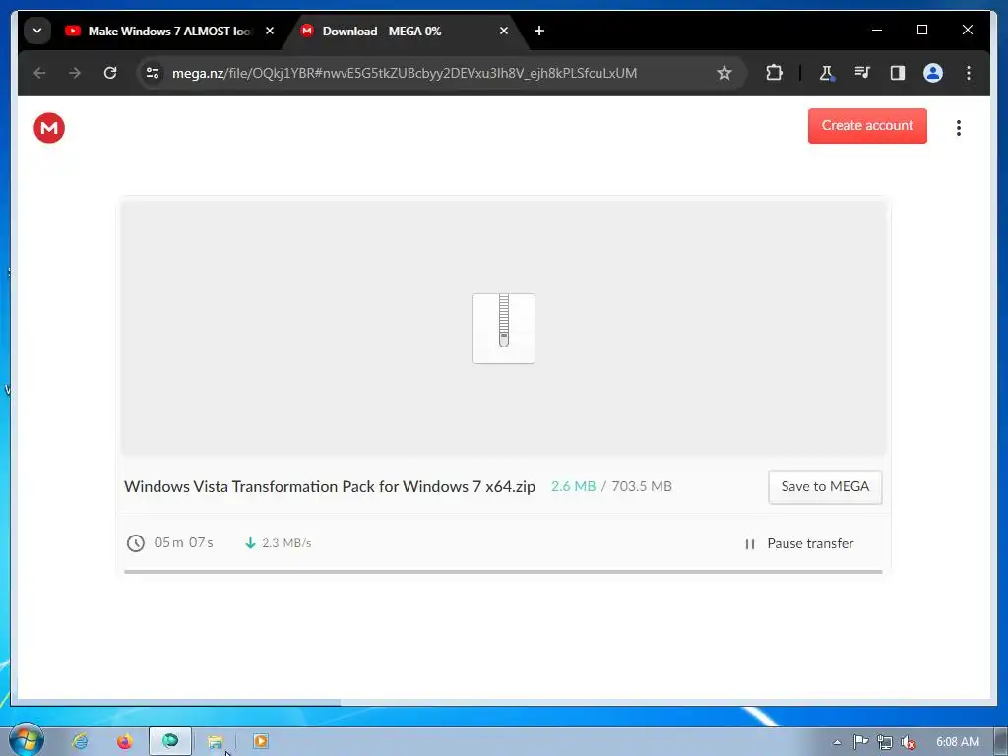Go forward in browser history

tap(75, 73)
